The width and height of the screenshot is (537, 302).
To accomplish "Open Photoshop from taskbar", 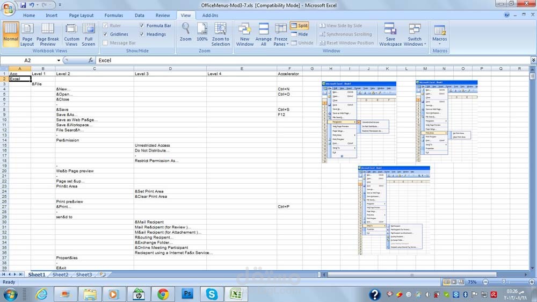I will point(187,294).
